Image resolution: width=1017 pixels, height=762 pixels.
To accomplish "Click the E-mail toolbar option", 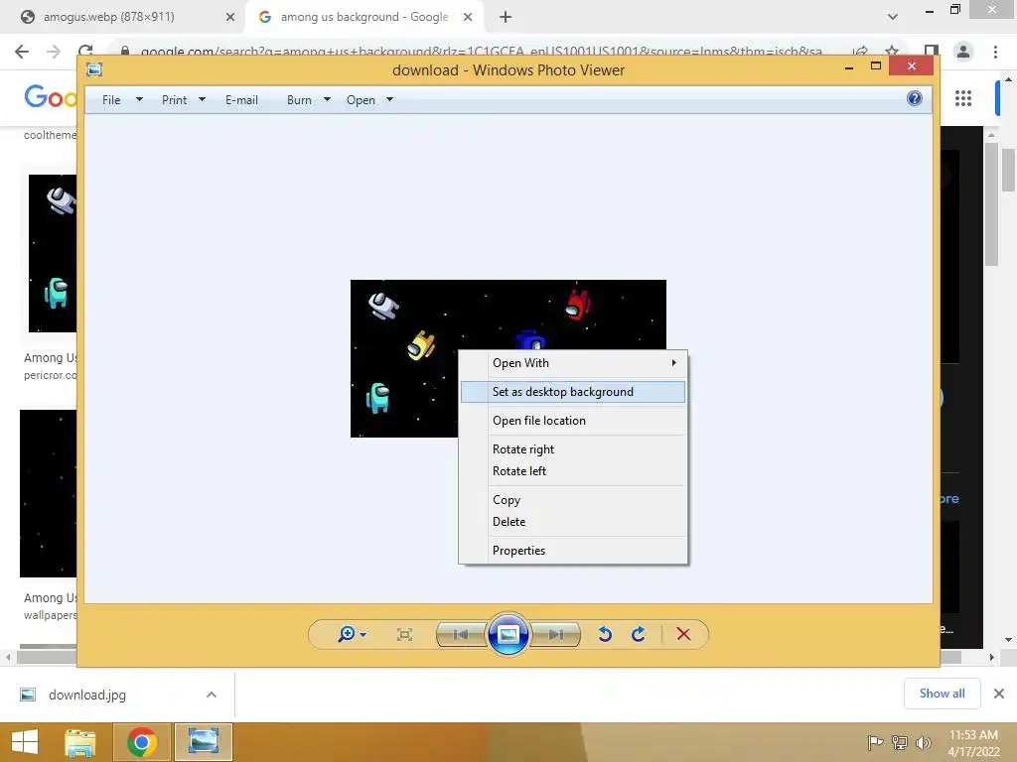I will tap(241, 100).
